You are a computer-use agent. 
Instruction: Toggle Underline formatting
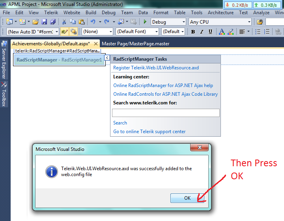210,32
